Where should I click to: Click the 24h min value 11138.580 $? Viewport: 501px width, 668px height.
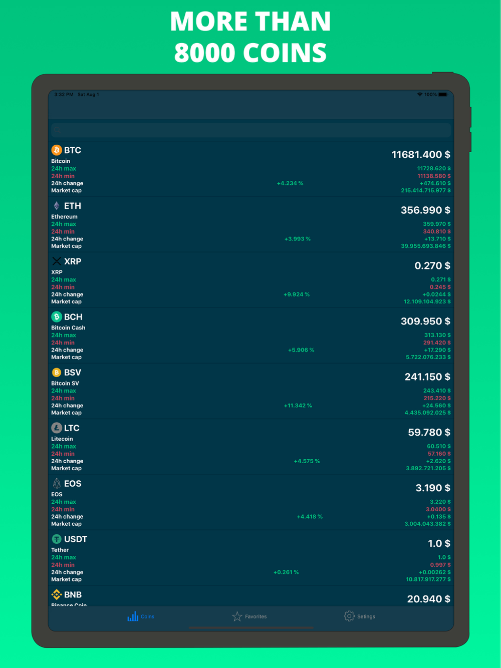tap(434, 176)
